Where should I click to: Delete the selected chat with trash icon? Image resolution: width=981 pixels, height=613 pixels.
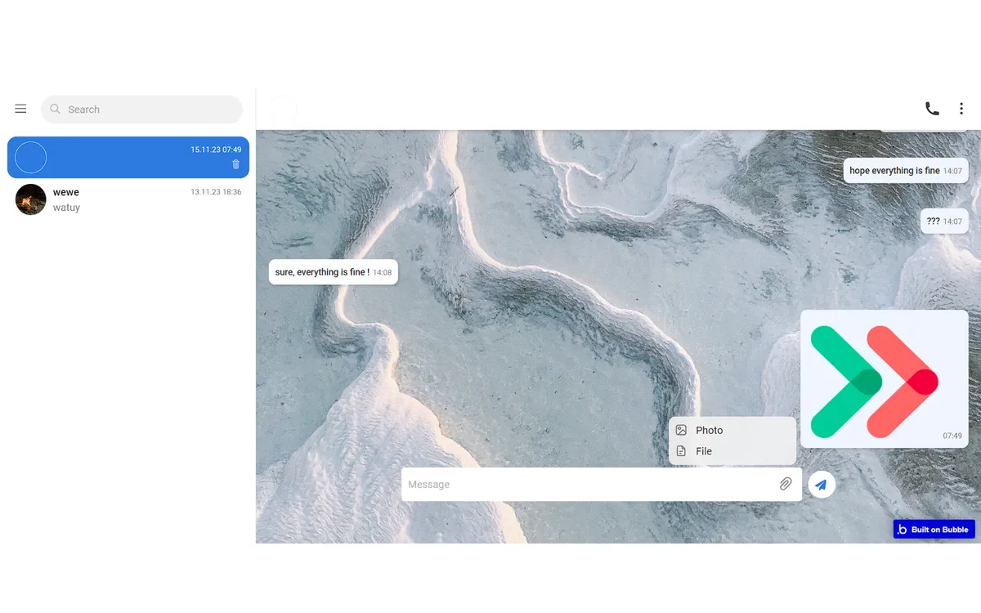click(236, 164)
